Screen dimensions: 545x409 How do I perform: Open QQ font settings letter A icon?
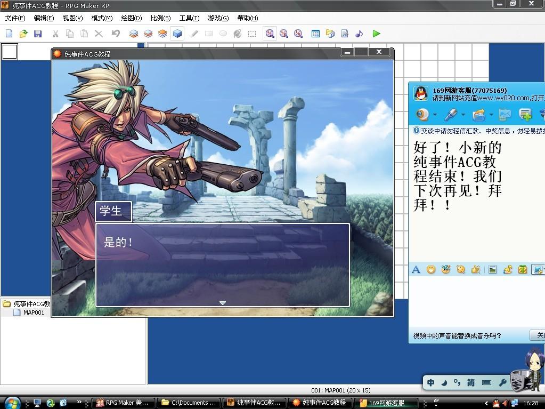pos(416,269)
